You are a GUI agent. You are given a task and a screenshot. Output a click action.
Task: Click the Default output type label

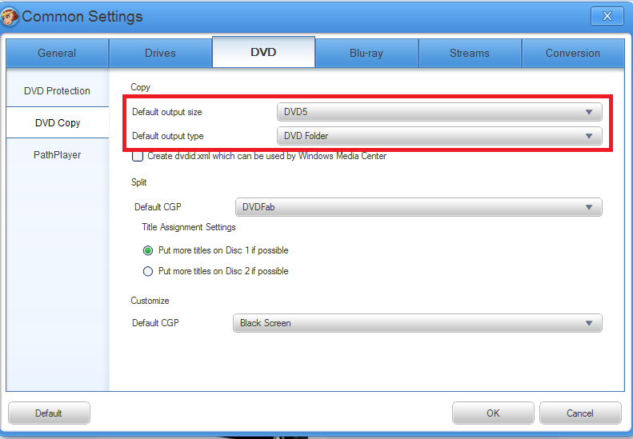point(167,136)
